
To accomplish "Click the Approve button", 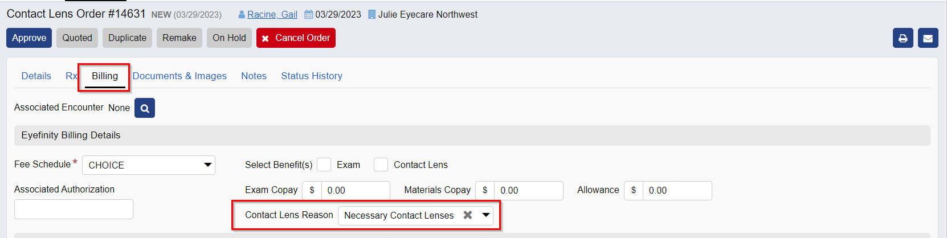I will (29, 38).
